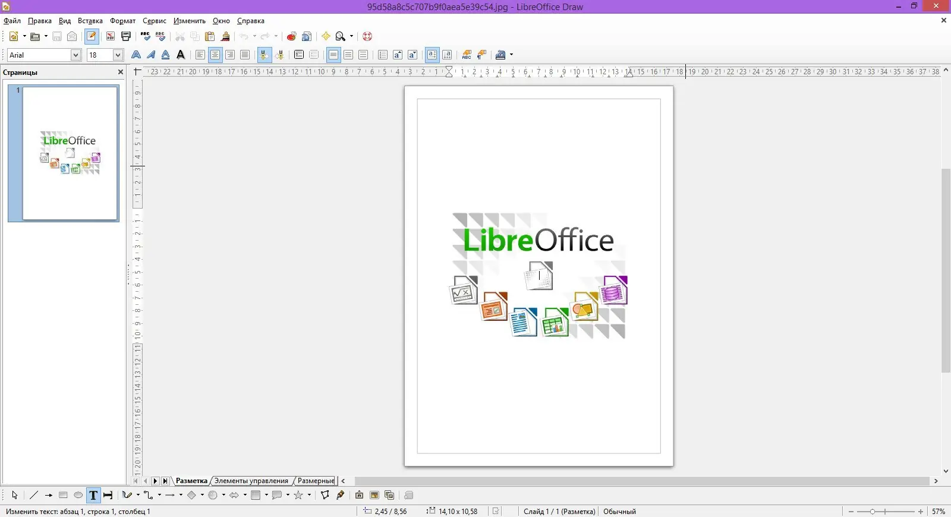Expand the New document dropdown arrow
Image resolution: width=951 pixels, height=517 pixels.
coord(24,36)
